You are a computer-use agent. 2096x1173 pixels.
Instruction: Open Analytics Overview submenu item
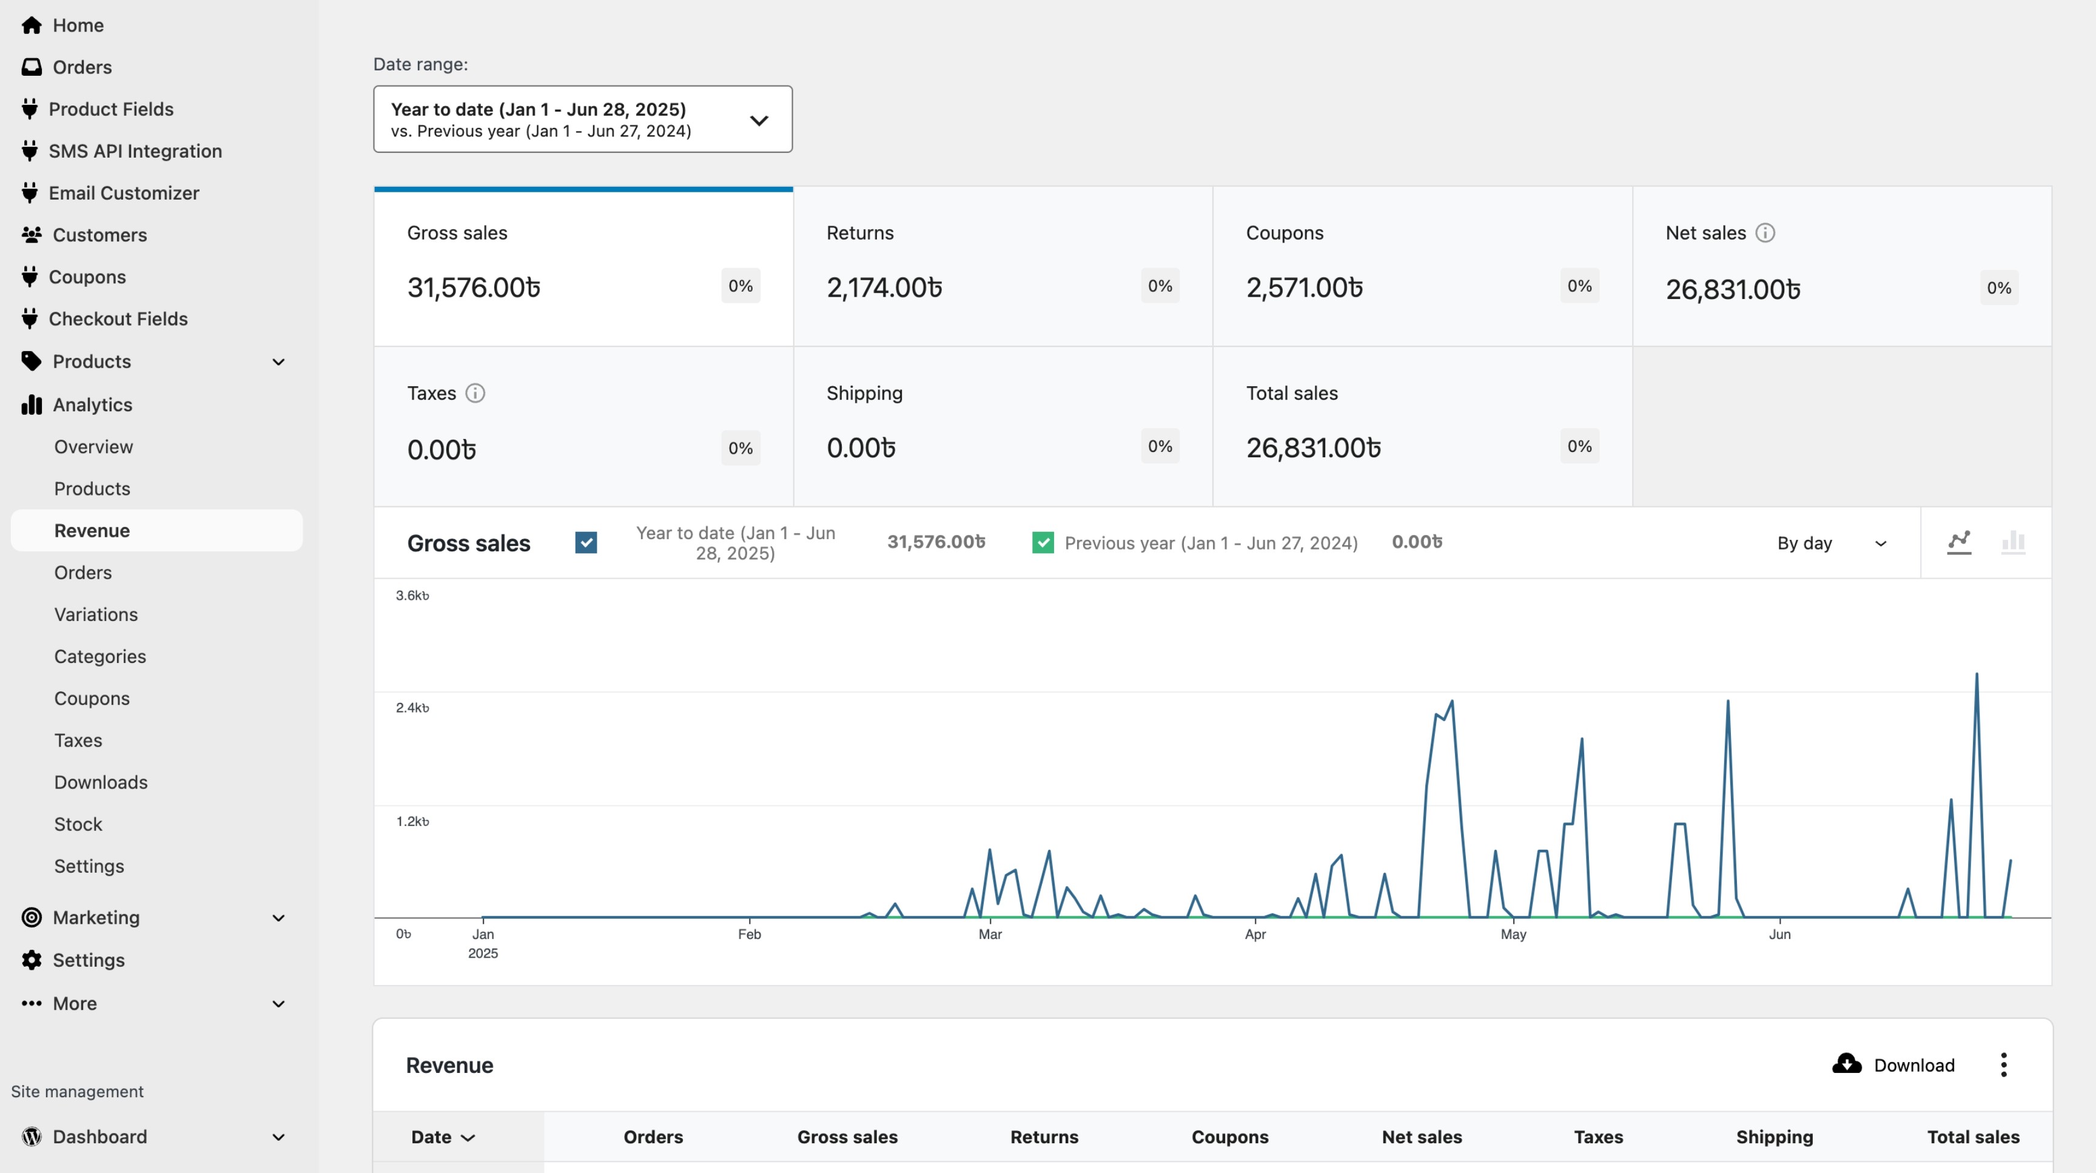point(93,446)
